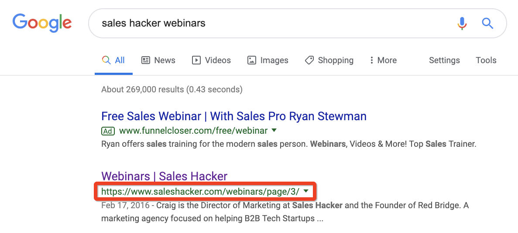
Task: Click the Google logo
Action: (42, 22)
